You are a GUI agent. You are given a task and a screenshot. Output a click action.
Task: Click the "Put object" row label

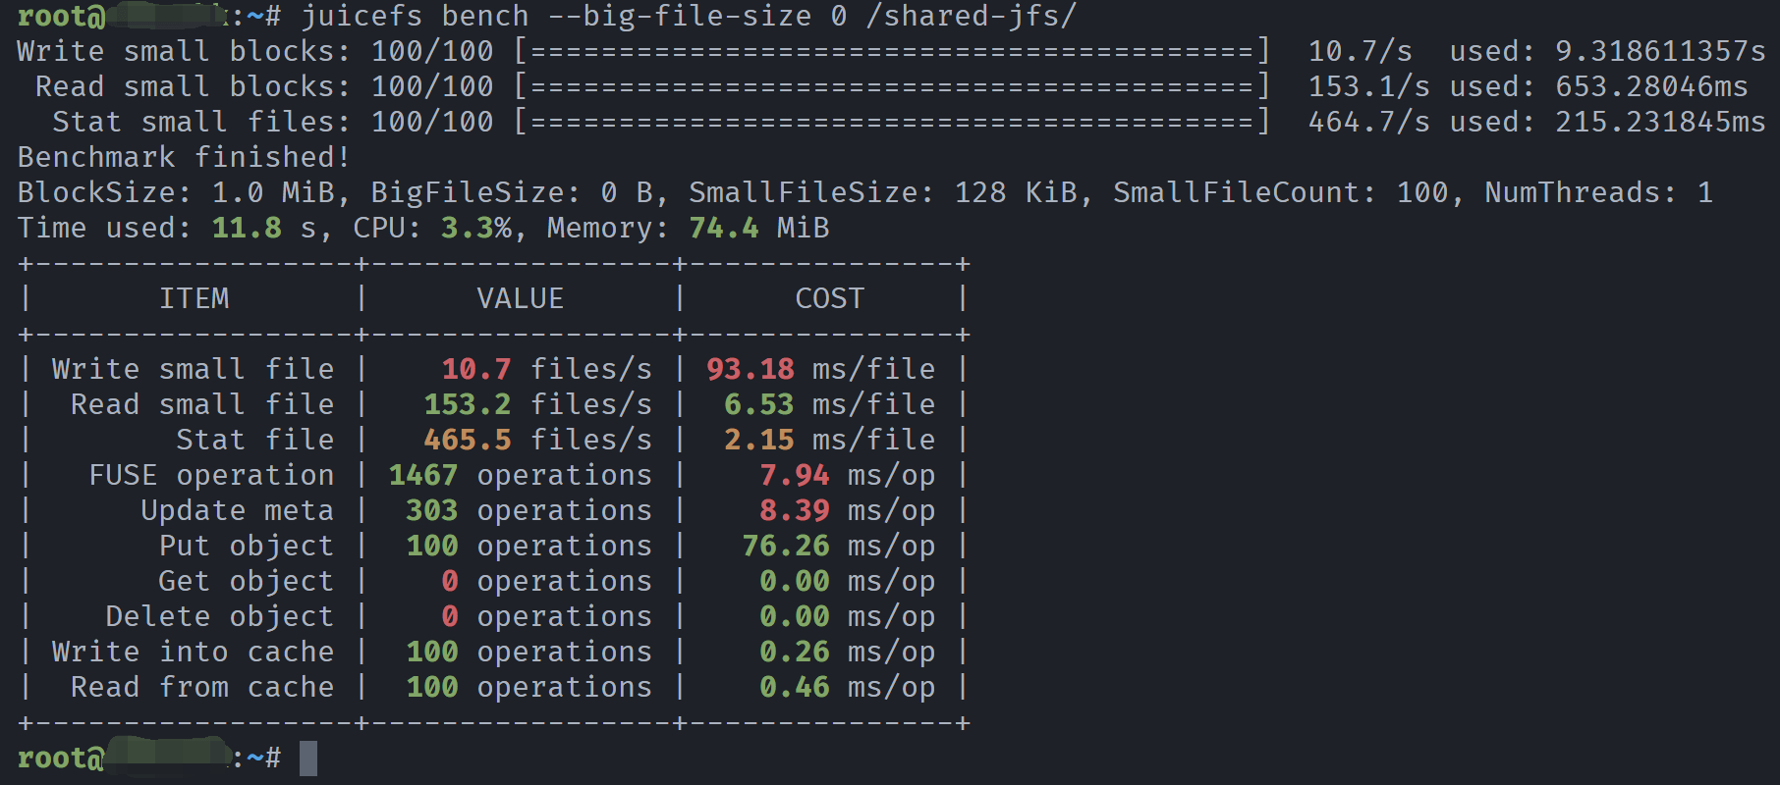[247, 547]
